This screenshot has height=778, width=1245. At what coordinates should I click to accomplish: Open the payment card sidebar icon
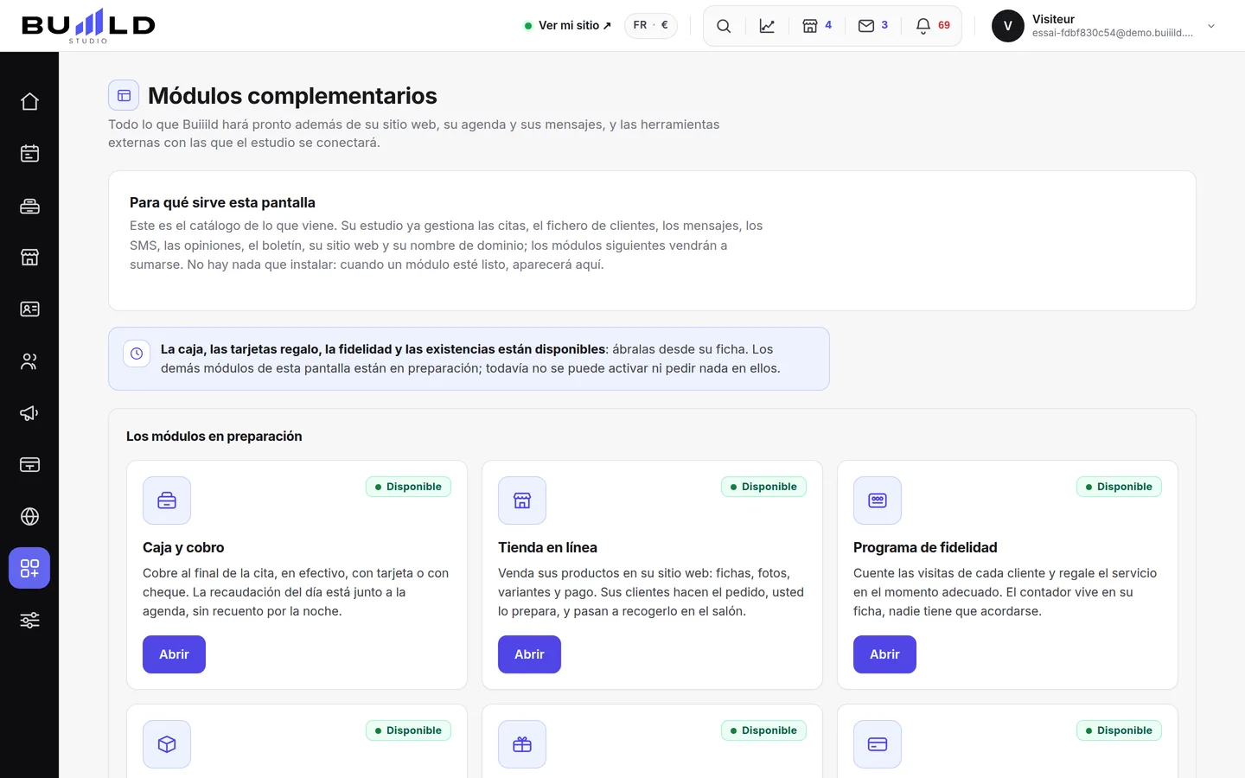tap(29, 465)
